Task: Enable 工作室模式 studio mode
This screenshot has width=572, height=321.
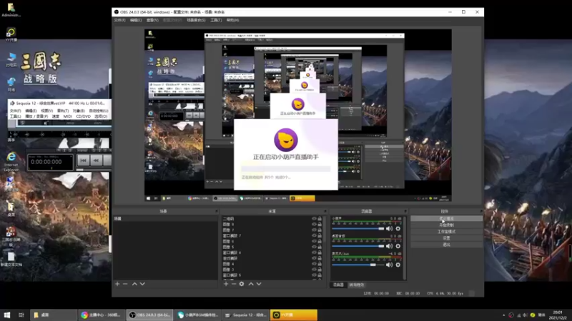Action: click(x=446, y=232)
